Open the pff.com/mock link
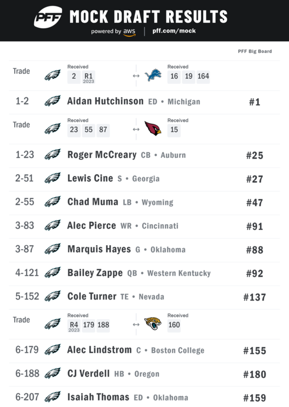This screenshot has height=407, width=289. click(x=174, y=31)
